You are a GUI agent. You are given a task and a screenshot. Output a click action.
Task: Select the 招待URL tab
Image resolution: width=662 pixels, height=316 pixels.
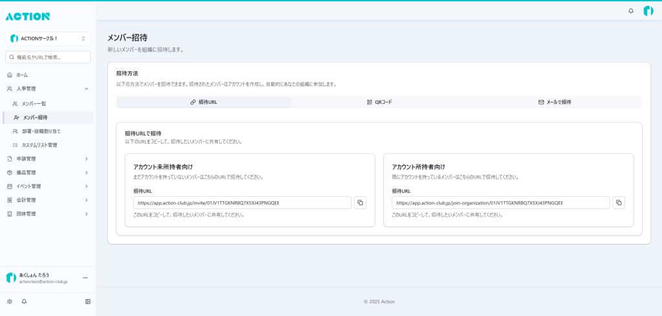click(x=204, y=102)
